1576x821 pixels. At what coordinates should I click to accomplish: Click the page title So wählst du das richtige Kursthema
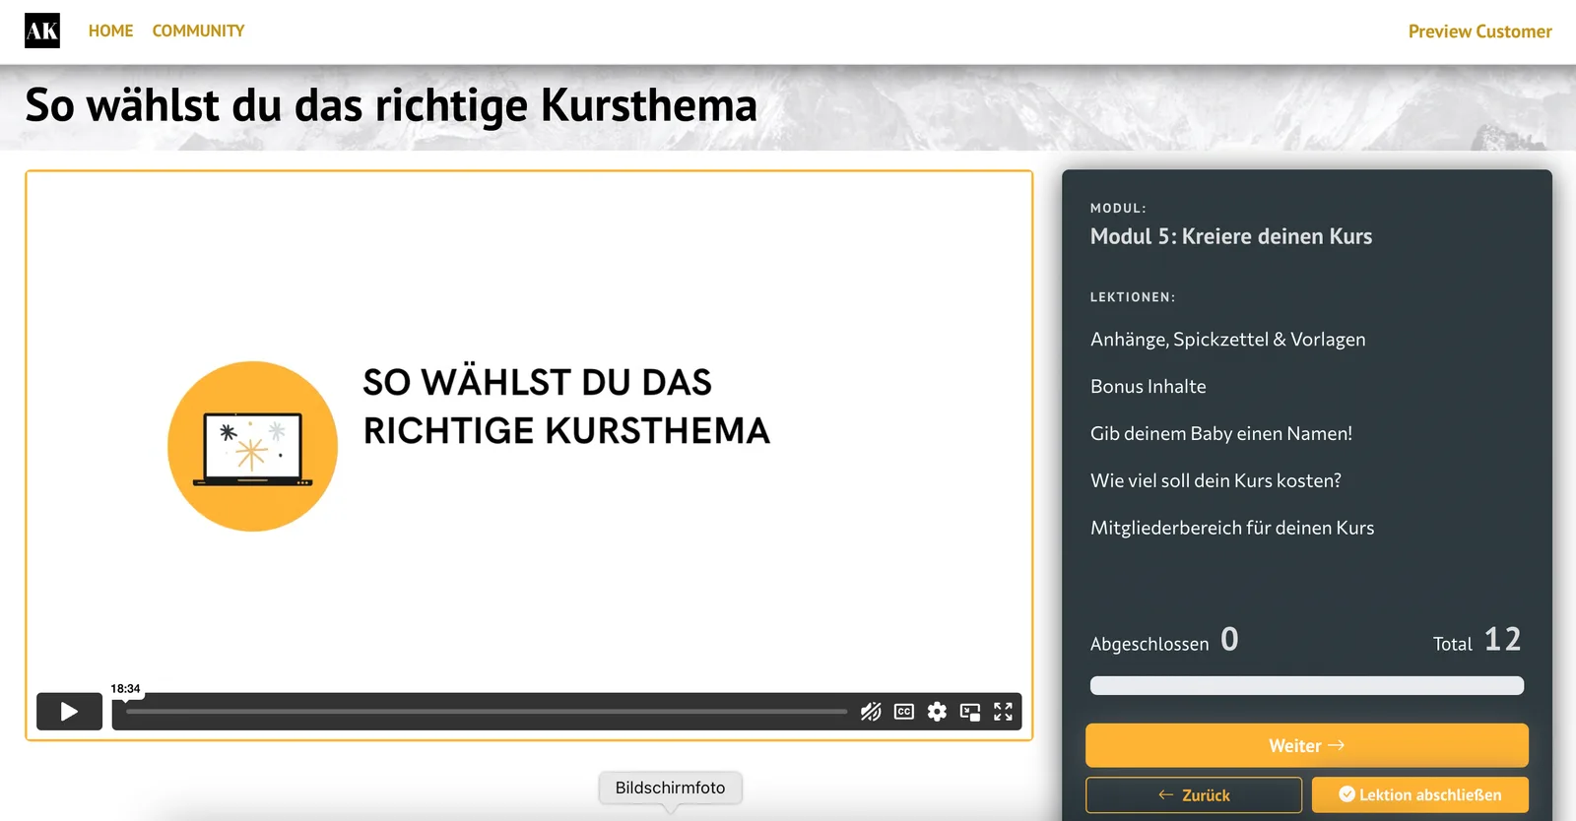391,105
